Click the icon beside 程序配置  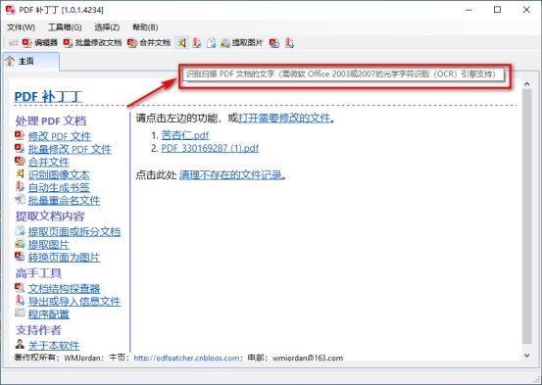pyautogui.click(x=20, y=313)
